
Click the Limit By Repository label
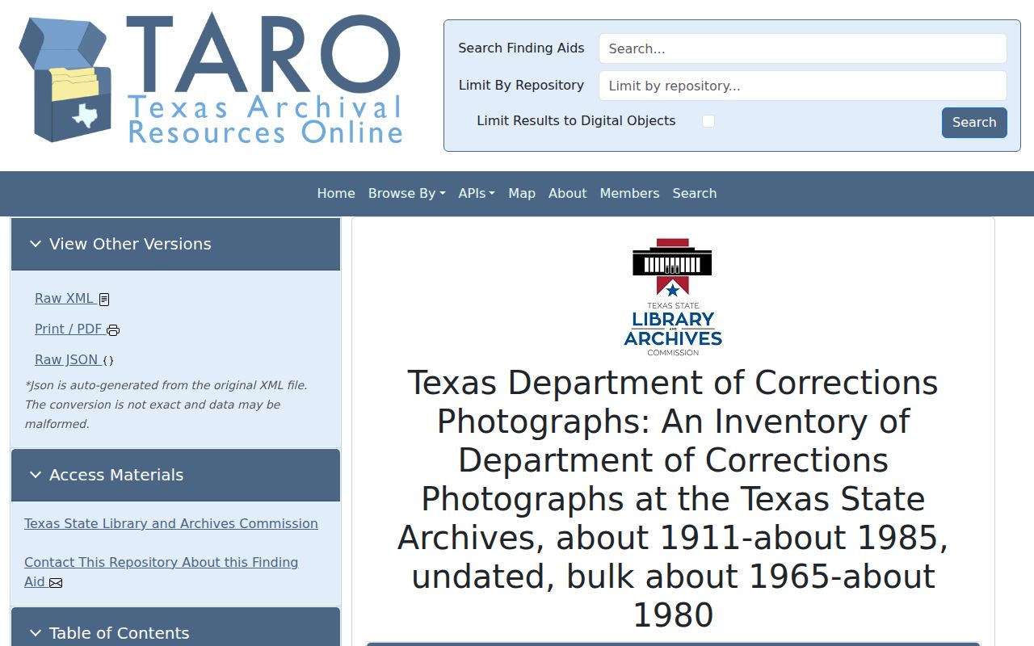pos(521,85)
